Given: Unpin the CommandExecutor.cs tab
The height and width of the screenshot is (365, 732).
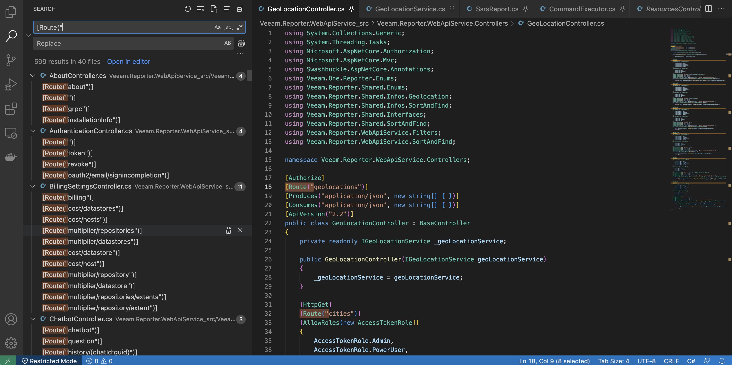Looking at the screenshot, I should tap(622, 9).
